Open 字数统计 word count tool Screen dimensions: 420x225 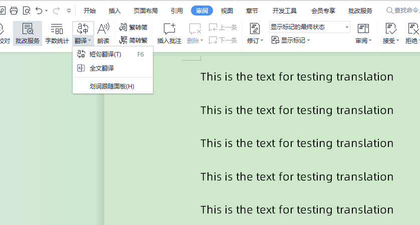click(x=57, y=33)
